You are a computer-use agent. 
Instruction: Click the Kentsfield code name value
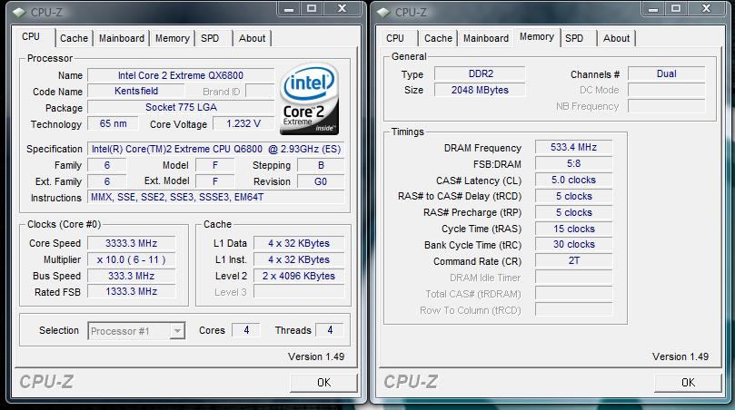tap(136, 92)
